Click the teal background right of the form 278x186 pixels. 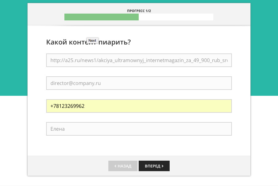tap(264, 46)
